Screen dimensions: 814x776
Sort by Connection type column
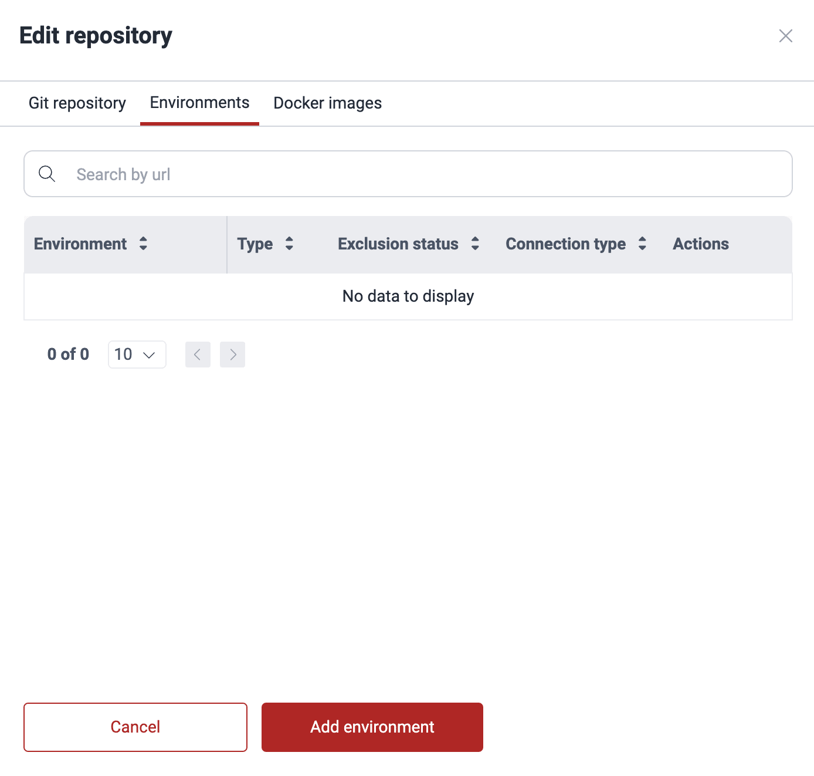pyautogui.click(x=643, y=244)
